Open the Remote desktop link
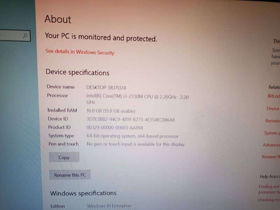This screenshot has height=210, width=280. click(272, 121)
